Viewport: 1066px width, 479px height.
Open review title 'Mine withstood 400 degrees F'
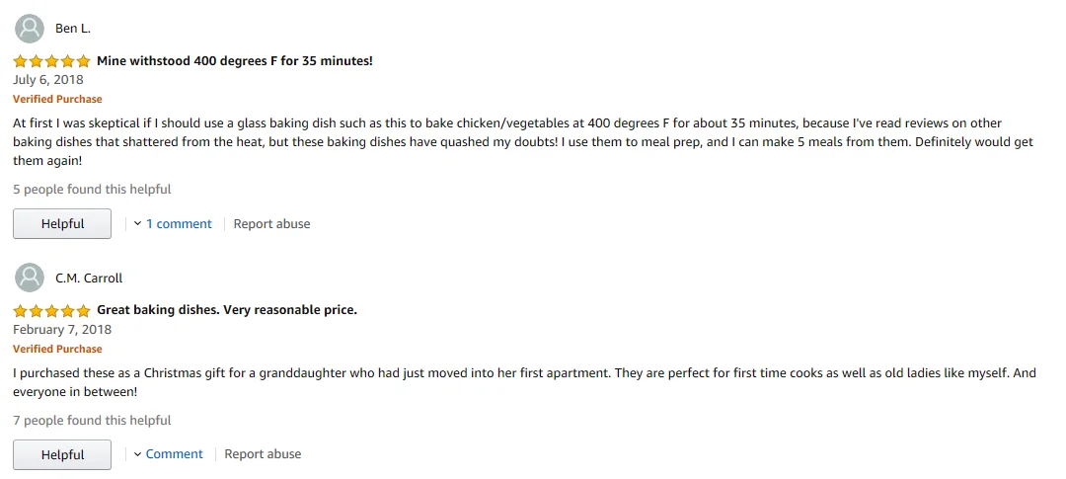234,61
